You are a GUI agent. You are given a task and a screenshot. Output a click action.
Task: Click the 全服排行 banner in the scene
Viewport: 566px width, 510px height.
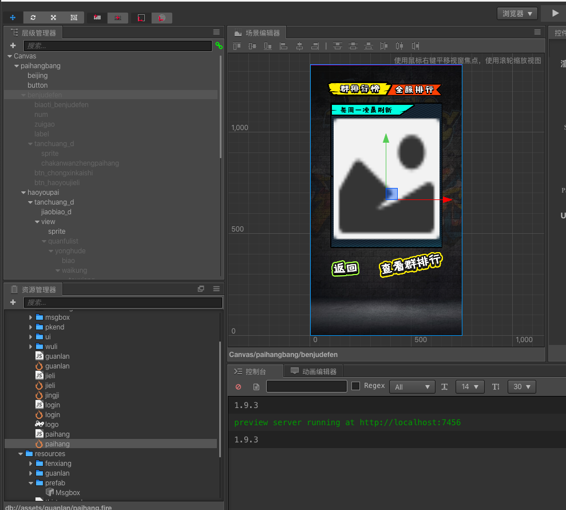415,89
